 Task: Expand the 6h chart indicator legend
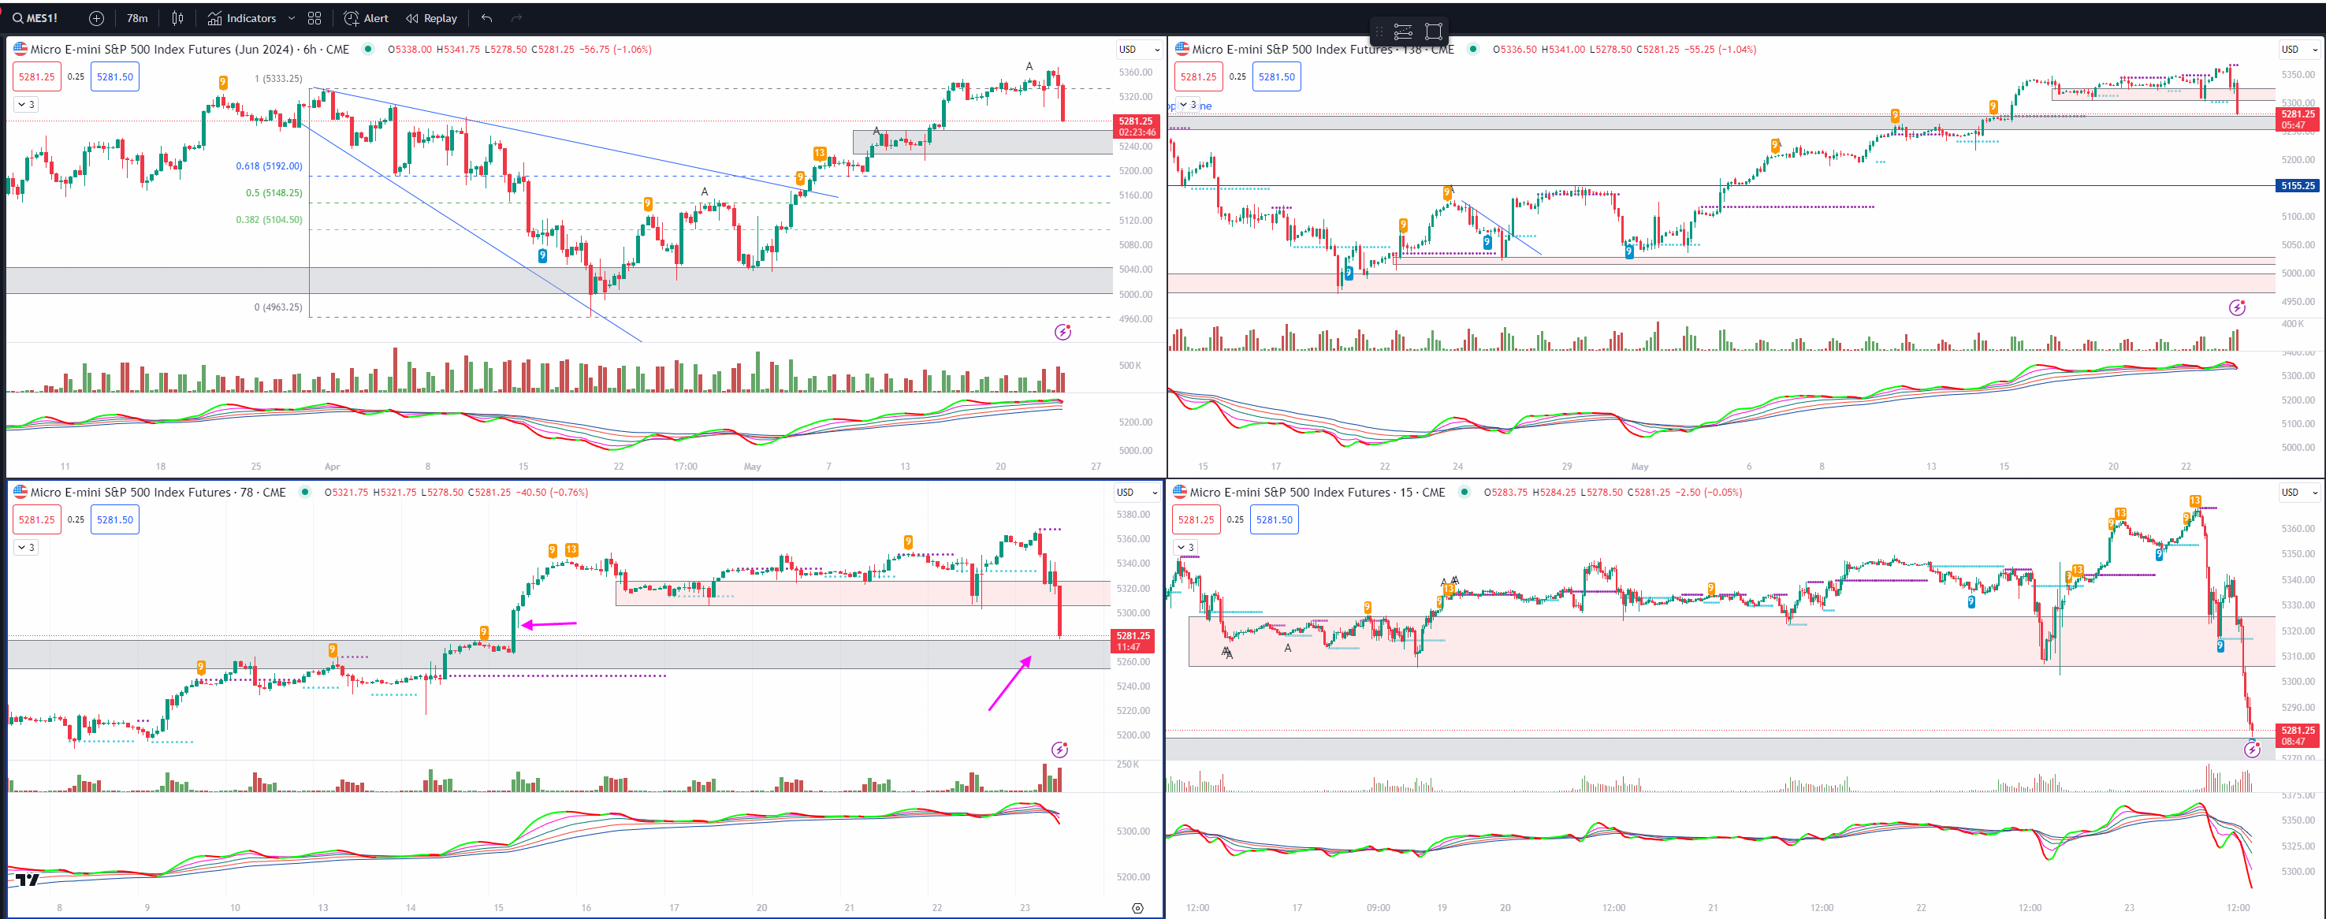click(25, 105)
